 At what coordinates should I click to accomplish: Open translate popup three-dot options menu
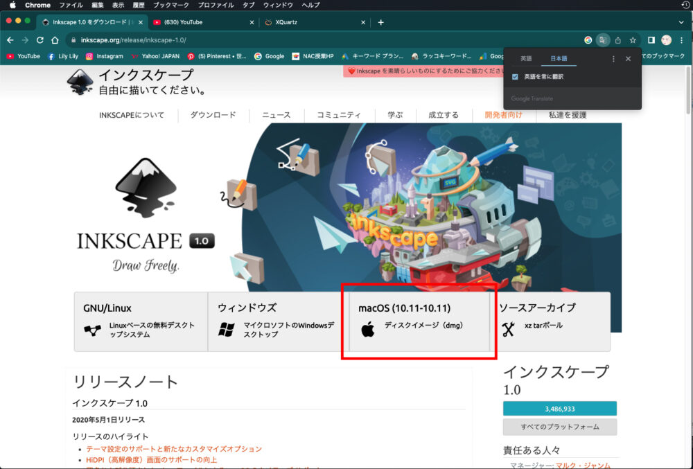[x=613, y=59]
